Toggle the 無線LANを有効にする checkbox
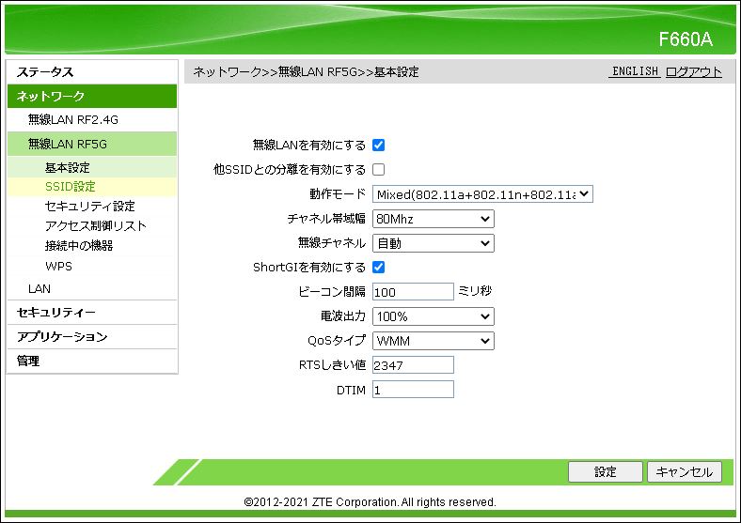741x523 pixels. [379, 145]
